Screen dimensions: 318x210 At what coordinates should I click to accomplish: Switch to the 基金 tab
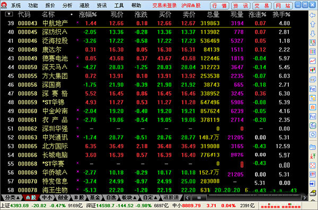click(x=95, y=198)
